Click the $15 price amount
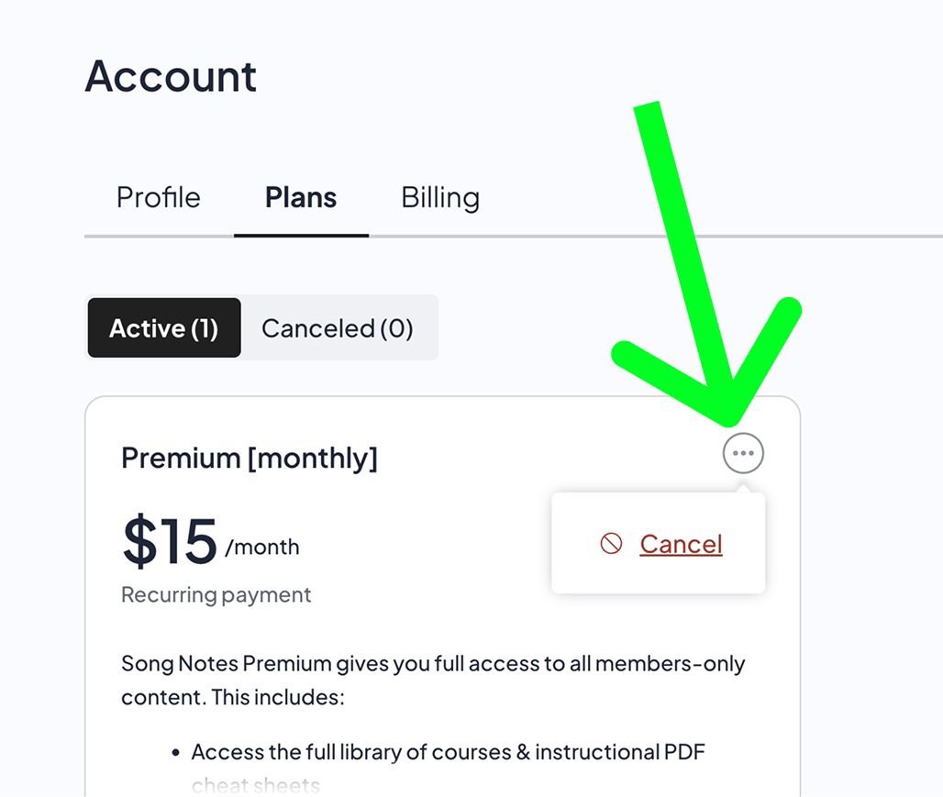 click(x=170, y=541)
